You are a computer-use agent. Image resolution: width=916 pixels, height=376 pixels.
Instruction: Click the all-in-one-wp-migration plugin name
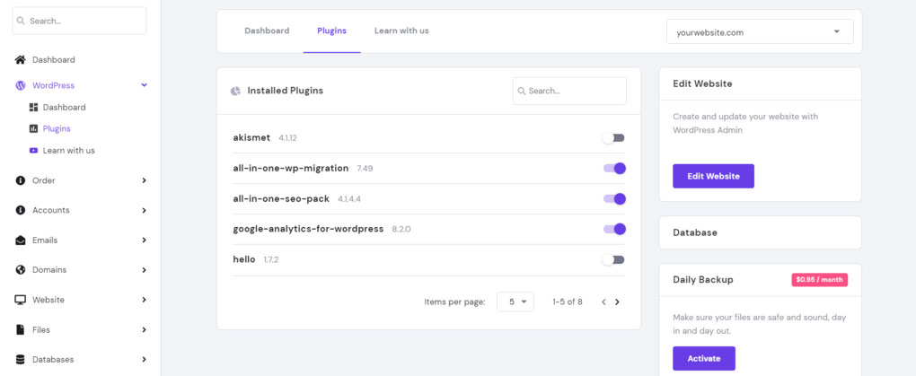[x=291, y=168]
